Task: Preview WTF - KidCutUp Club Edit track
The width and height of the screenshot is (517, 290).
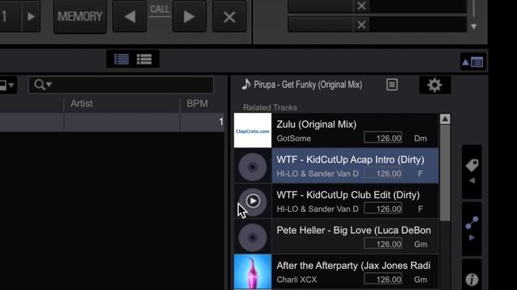Action: coord(253,201)
